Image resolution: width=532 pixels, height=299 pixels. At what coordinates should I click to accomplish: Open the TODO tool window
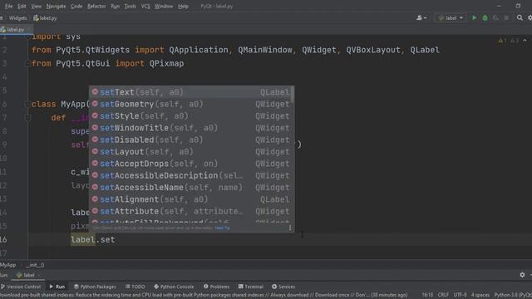(x=135, y=287)
